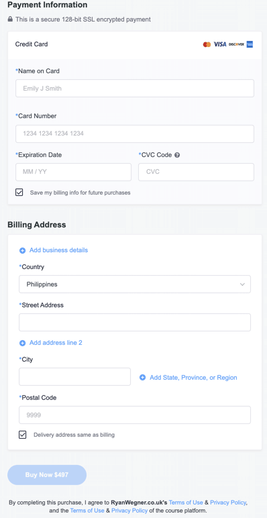Click the Mastercard logo icon
Viewport: 267px width, 518px height.
[x=207, y=44]
